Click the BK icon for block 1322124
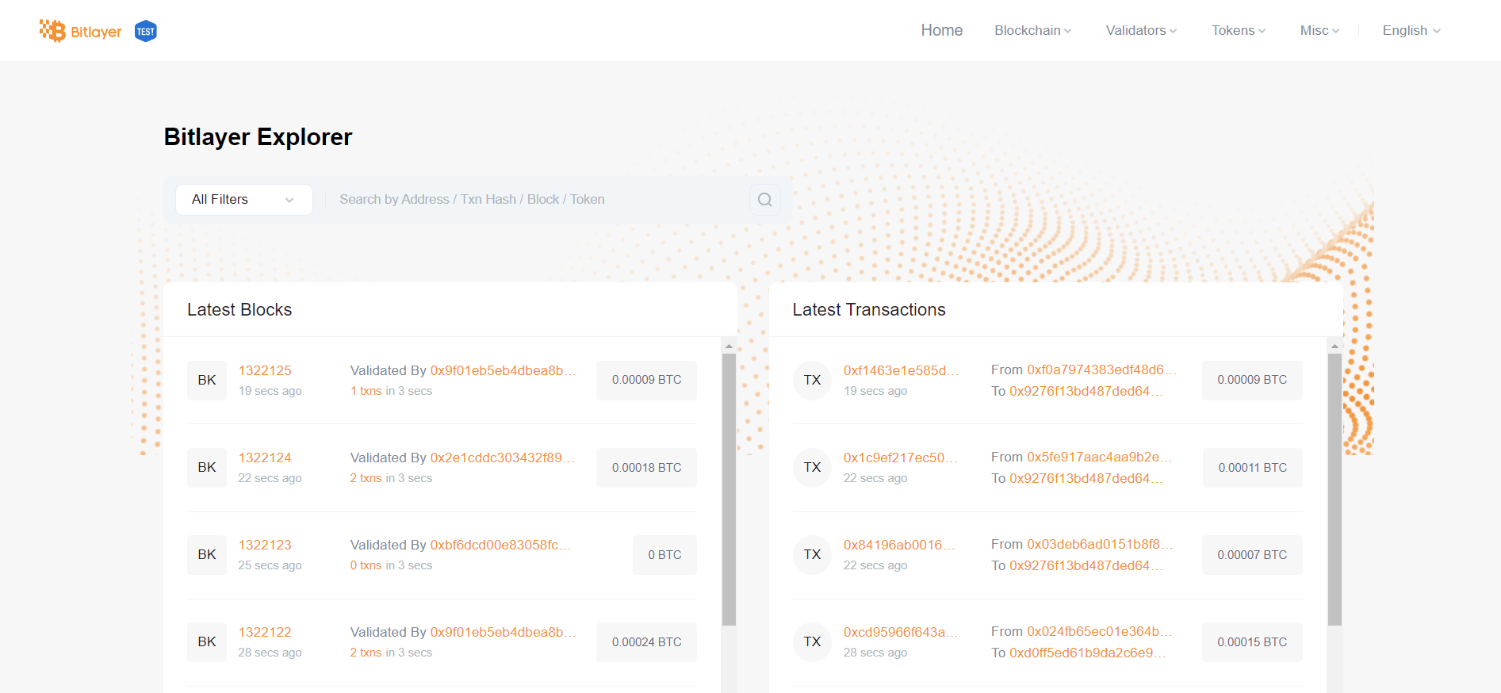Image resolution: width=1501 pixels, height=693 pixels. click(x=207, y=468)
